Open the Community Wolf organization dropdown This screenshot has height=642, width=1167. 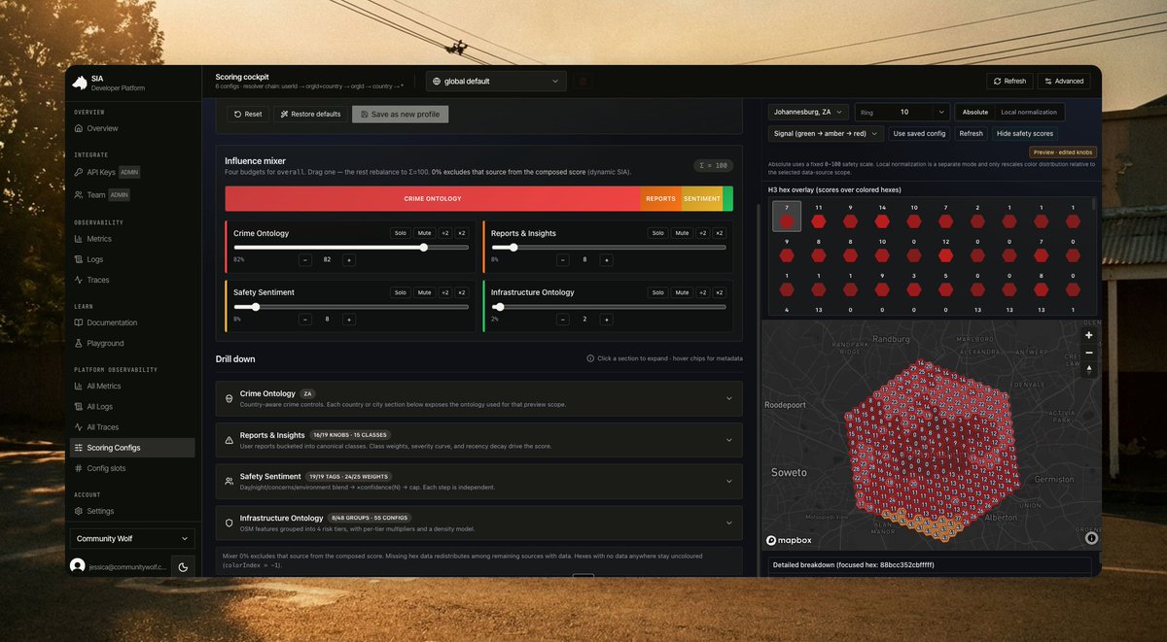click(x=132, y=538)
